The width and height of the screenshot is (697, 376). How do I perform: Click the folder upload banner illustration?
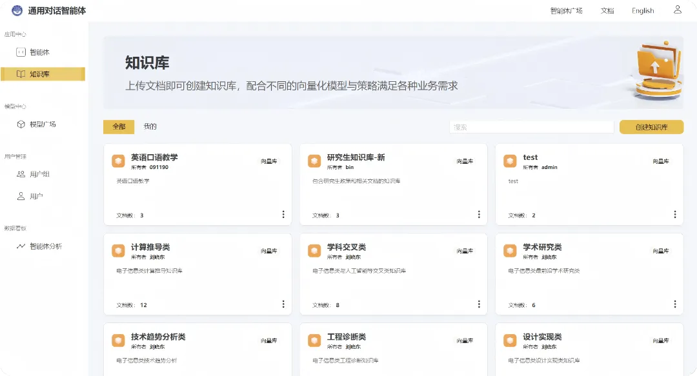click(x=658, y=70)
